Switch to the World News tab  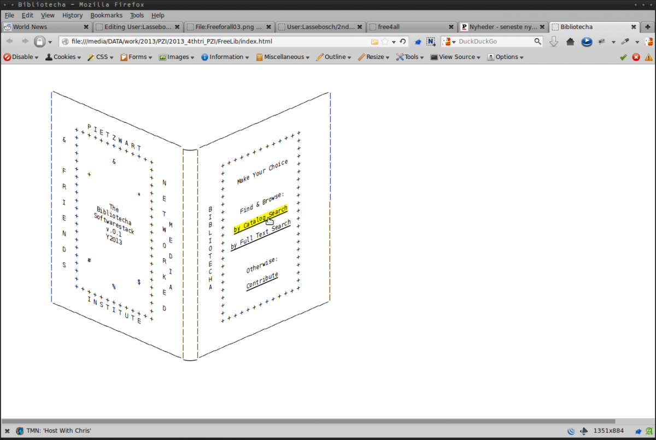tap(46, 27)
